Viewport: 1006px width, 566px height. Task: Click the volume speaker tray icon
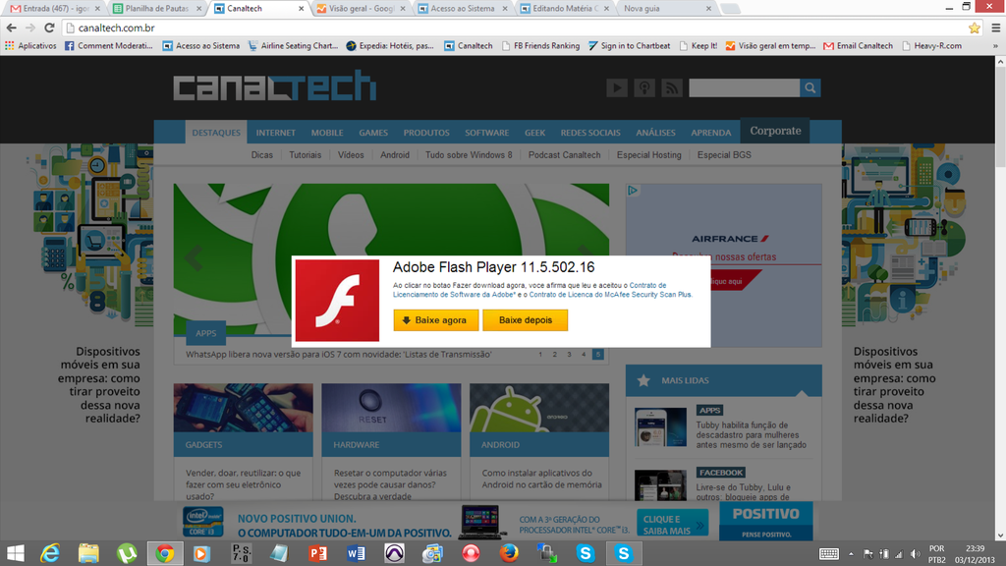click(x=915, y=554)
